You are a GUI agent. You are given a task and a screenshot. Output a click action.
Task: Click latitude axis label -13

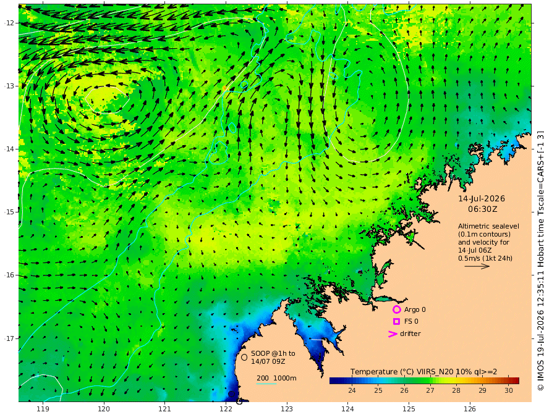(9, 86)
